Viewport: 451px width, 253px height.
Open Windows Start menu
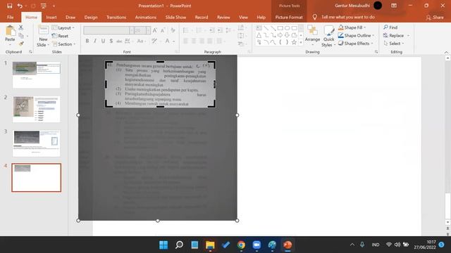pos(163,245)
